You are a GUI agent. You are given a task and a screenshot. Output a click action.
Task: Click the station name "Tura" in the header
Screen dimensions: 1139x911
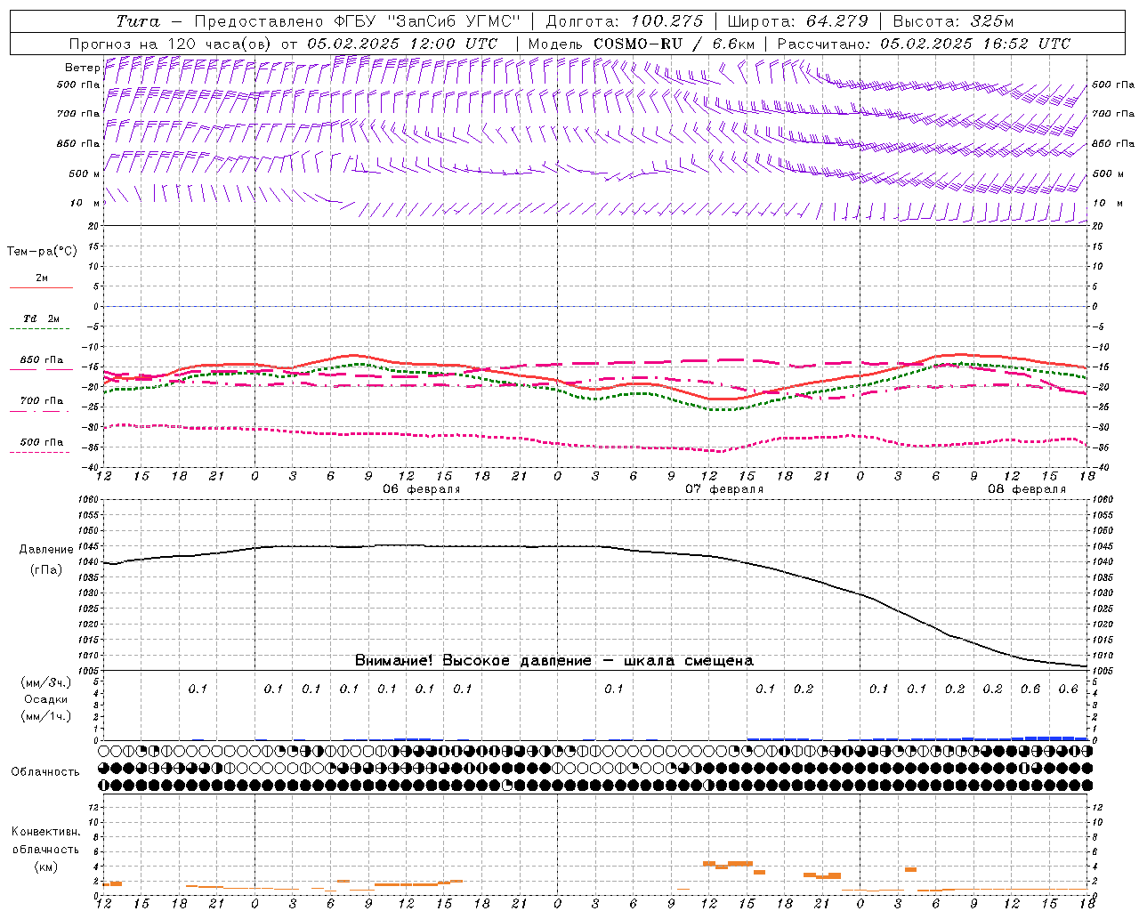click(x=138, y=21)
